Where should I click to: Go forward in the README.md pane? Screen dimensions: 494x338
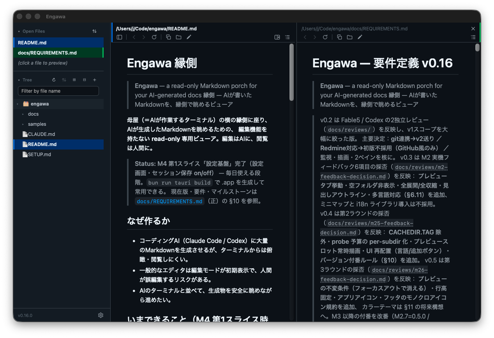tap(144, 37)
